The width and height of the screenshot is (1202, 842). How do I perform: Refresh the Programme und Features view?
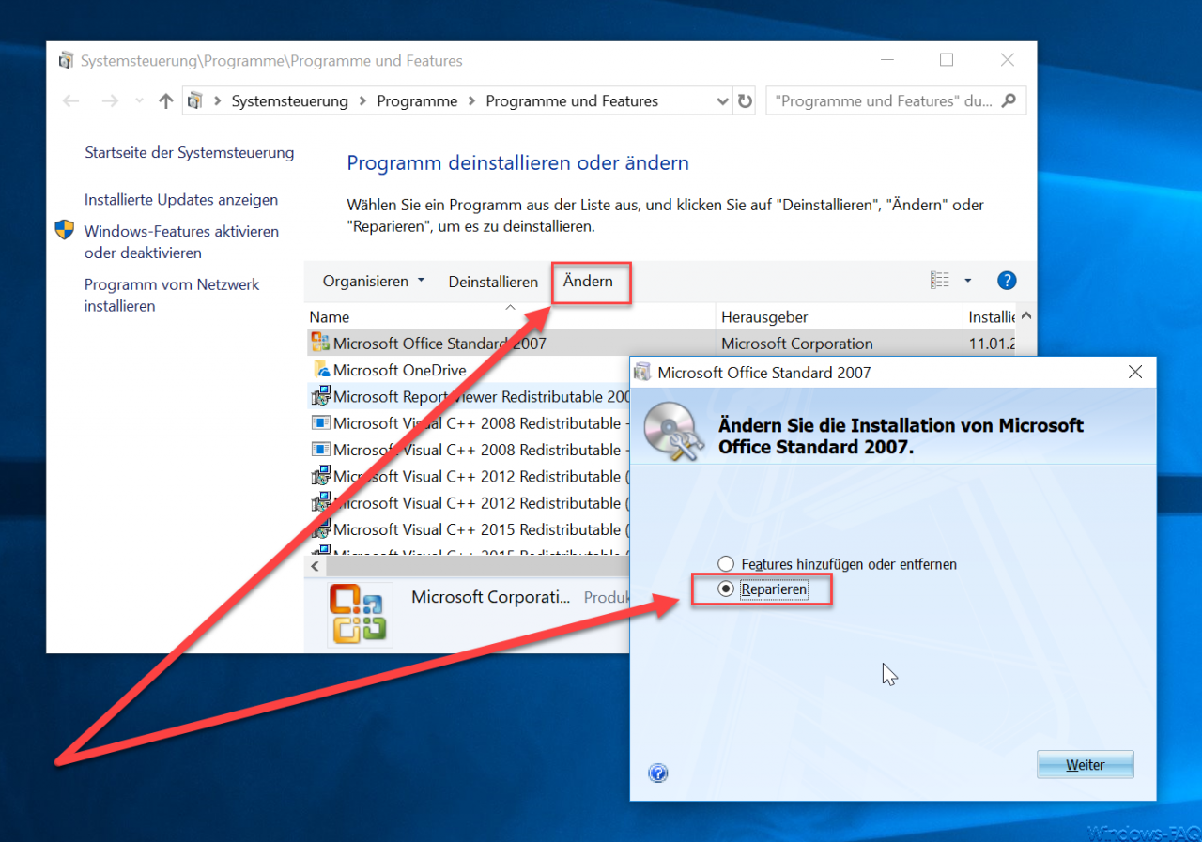pos(746,100)
